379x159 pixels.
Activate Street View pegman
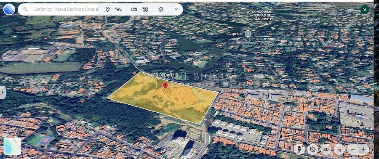click(x=300, y=149)
